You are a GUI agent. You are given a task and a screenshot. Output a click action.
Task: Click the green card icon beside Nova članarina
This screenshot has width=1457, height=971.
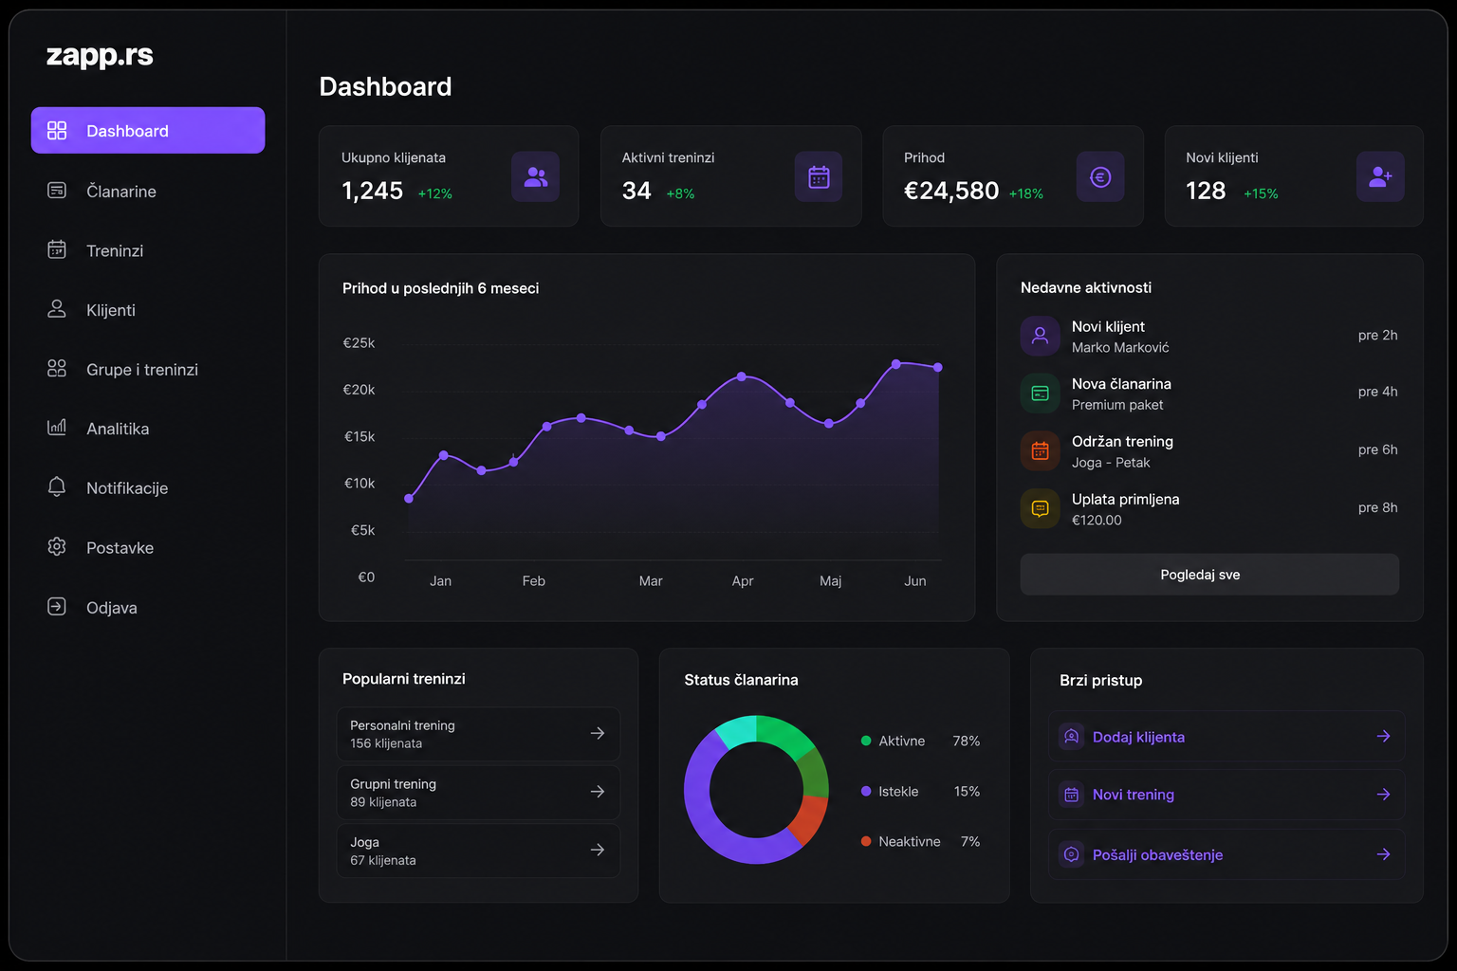(1040, 394)
